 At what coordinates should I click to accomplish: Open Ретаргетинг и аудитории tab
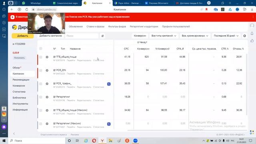[x=144, y=26]
